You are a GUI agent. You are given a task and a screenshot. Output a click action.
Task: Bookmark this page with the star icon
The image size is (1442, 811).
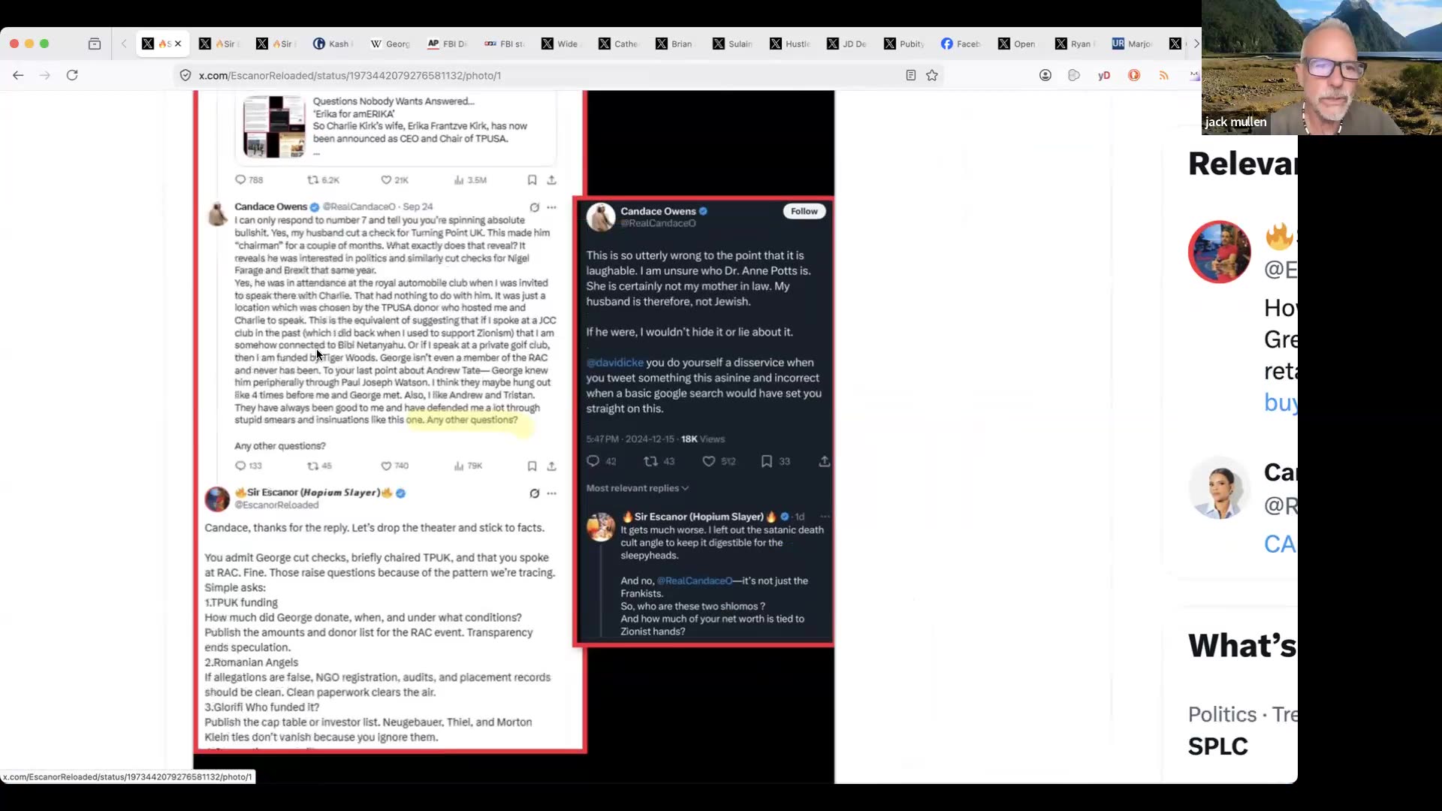[932, 75]
